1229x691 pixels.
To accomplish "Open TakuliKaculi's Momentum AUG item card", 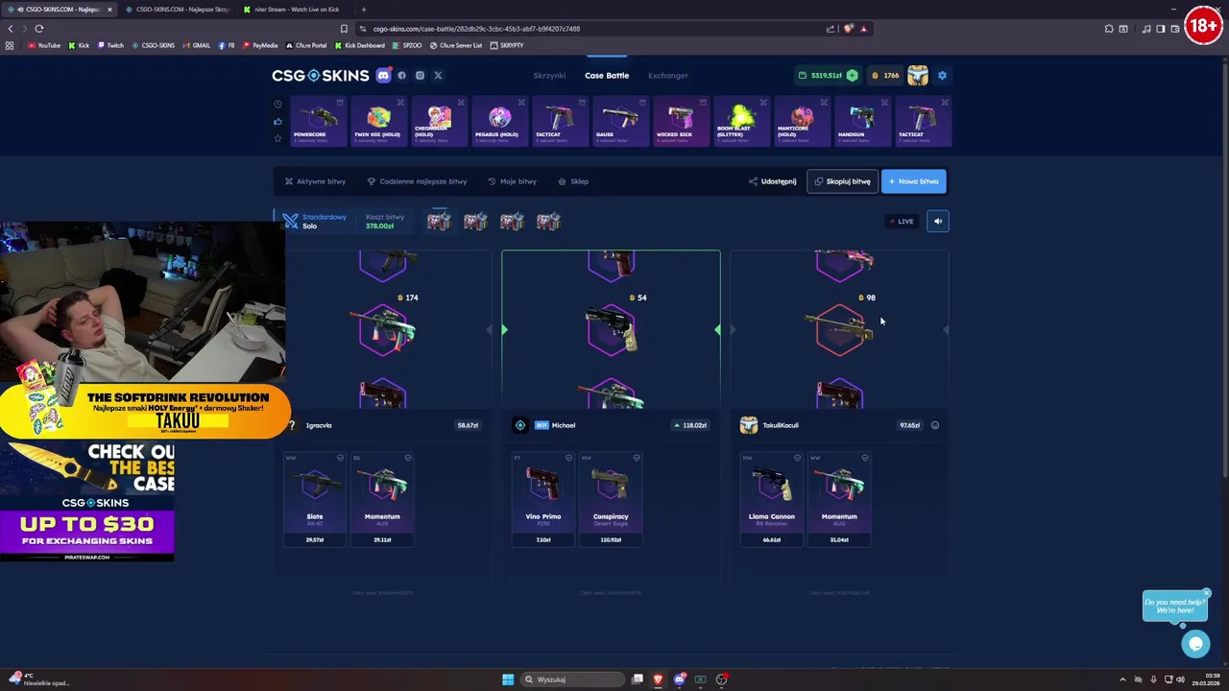I will (839, 499).
